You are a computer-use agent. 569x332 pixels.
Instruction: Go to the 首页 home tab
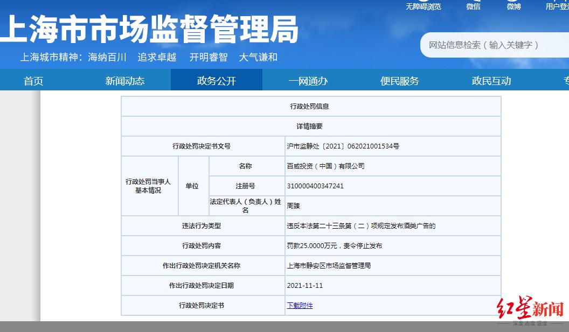[33, 81]
